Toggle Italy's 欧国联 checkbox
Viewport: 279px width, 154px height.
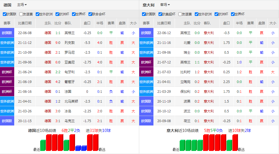(144, 14)
